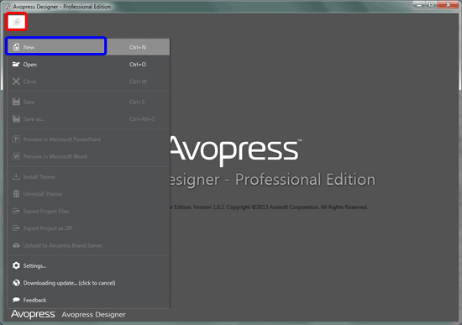This screenshot has width=462, height=325.
Task: Choose Open from the menu
Action: 88,64
